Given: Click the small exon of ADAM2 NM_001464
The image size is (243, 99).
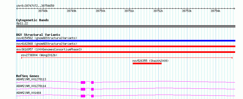Looking at the screenshot, I should click(92, 96).
